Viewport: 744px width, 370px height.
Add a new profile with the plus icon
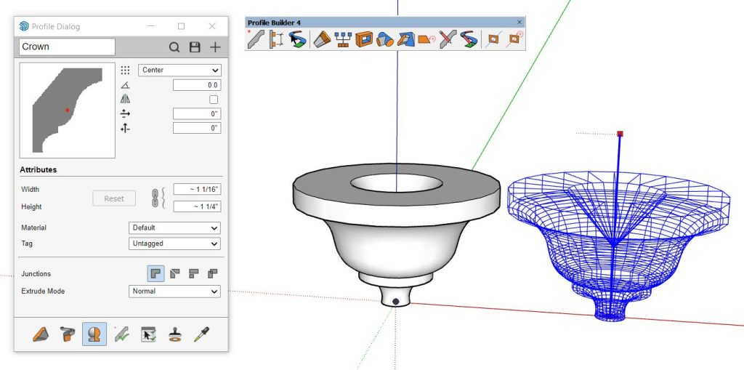215,47
